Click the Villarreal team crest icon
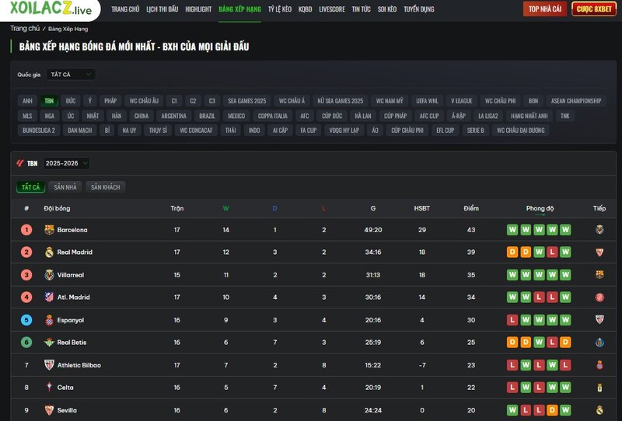Screen dimensions: 622x421 [49, 275]
